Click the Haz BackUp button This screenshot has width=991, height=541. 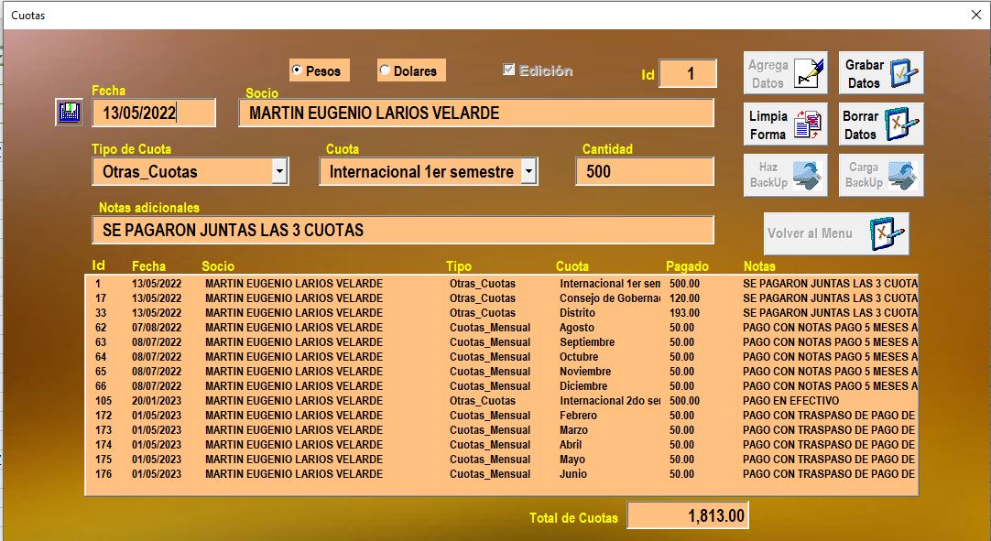[786, 175]
